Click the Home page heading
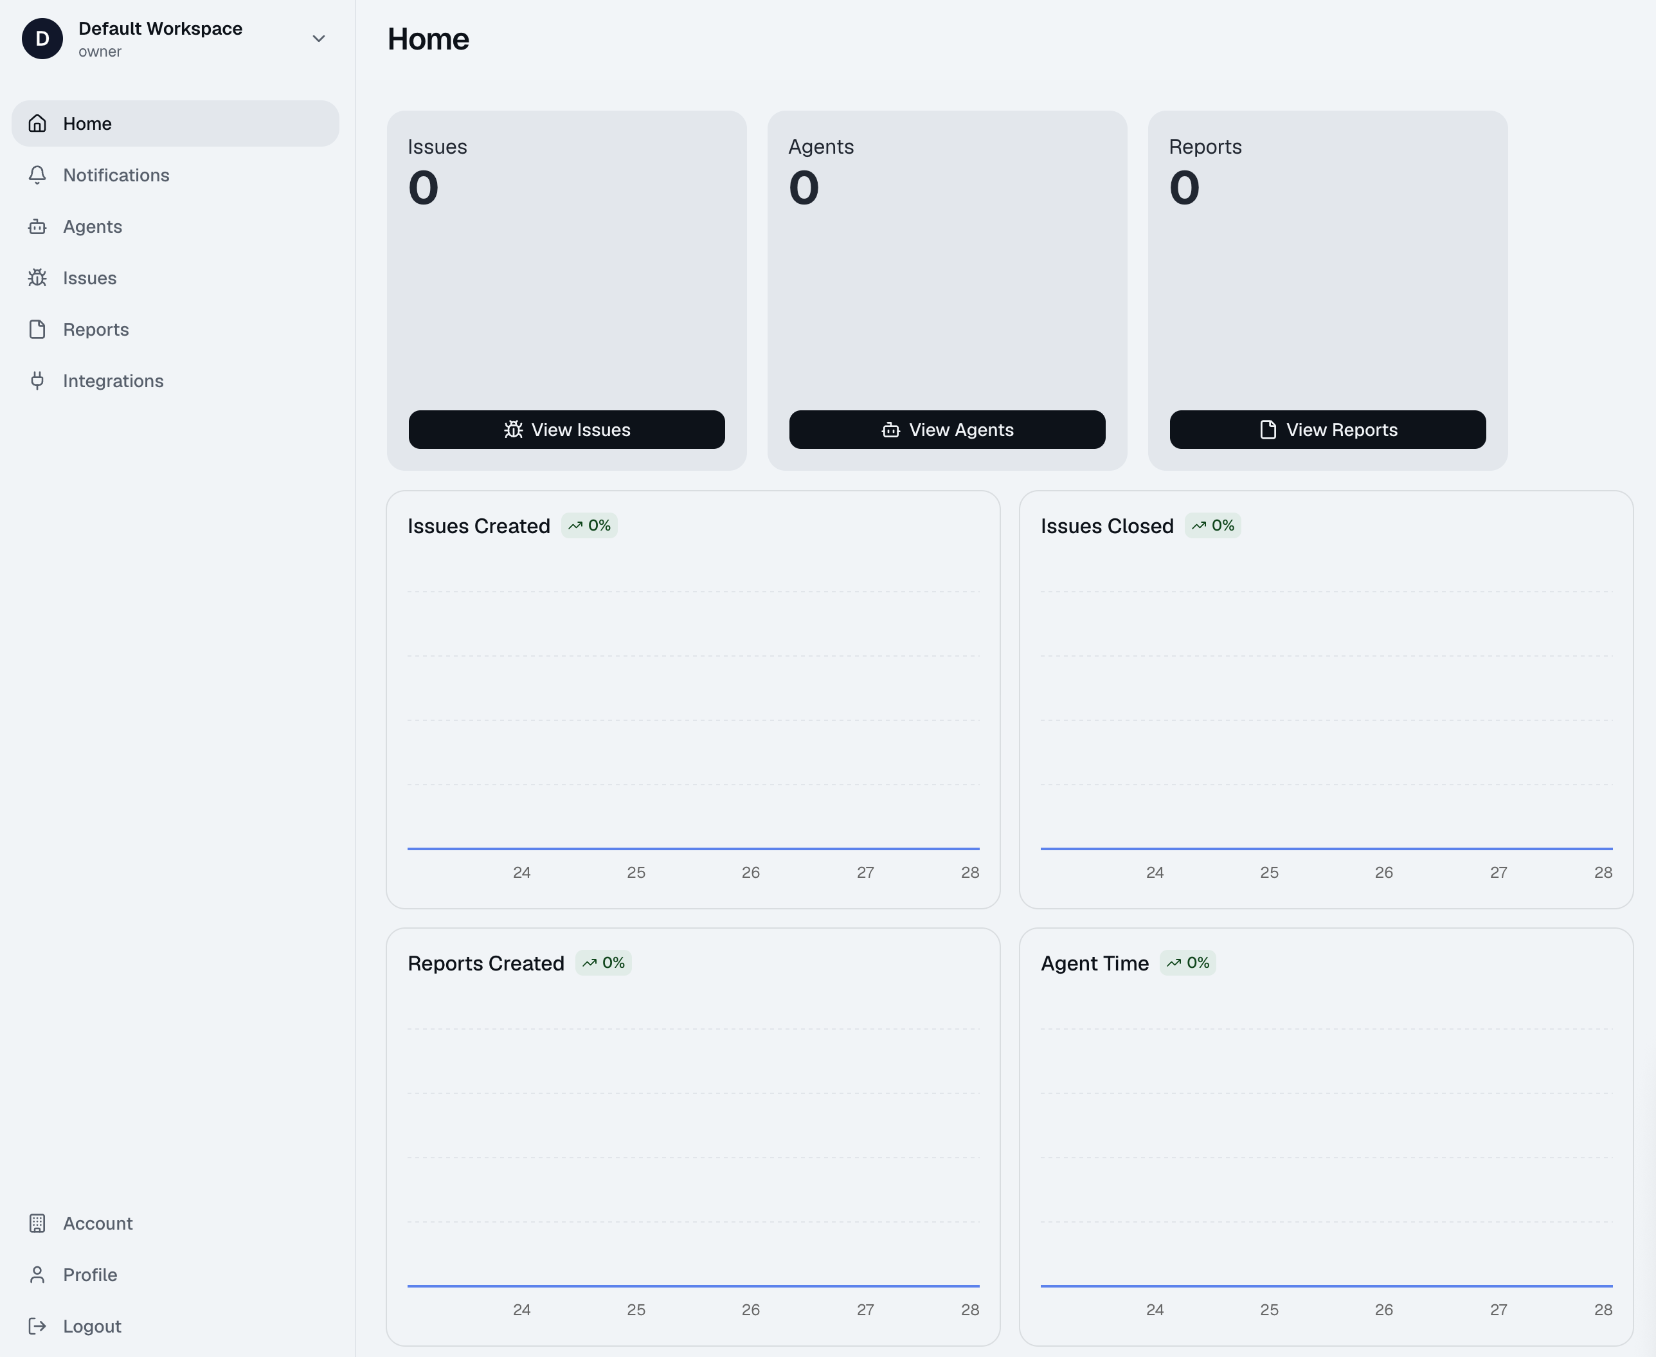 428,39
